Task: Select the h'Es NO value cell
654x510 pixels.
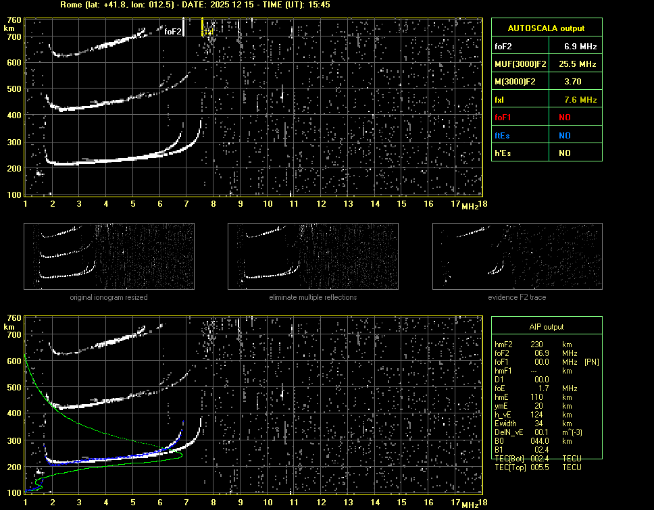Action: [x=564, y=153]
